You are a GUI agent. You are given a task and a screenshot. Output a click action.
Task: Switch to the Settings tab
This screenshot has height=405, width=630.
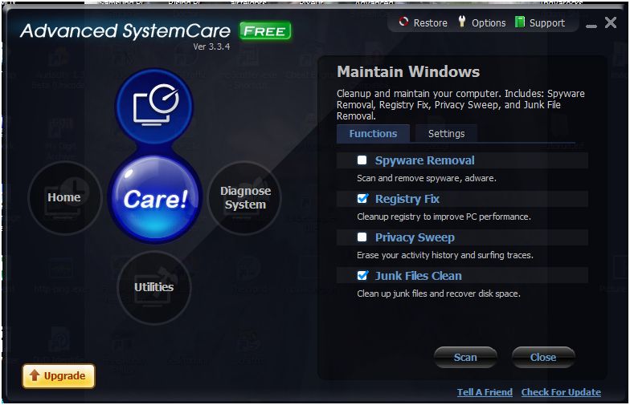pos(446,133)
